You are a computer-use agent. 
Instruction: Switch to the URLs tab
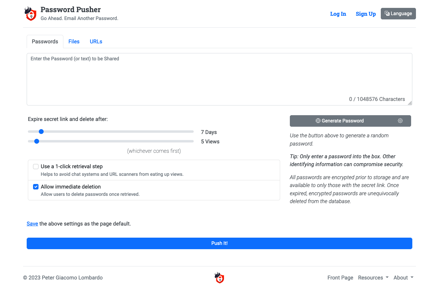(96, 41)
